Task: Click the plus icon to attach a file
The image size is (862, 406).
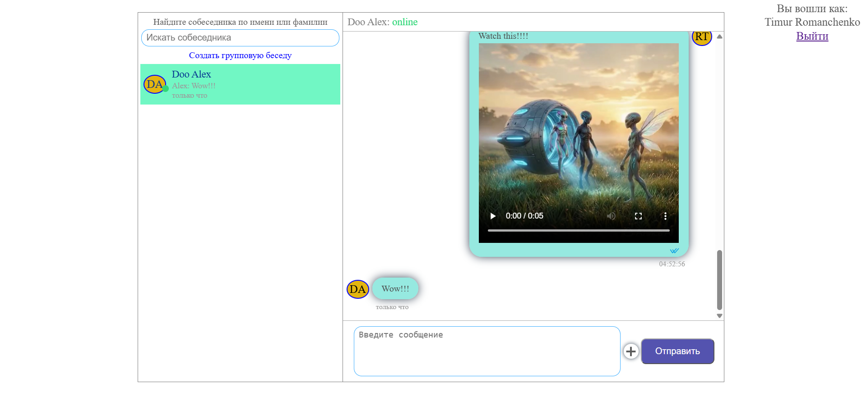Action: 631,351
